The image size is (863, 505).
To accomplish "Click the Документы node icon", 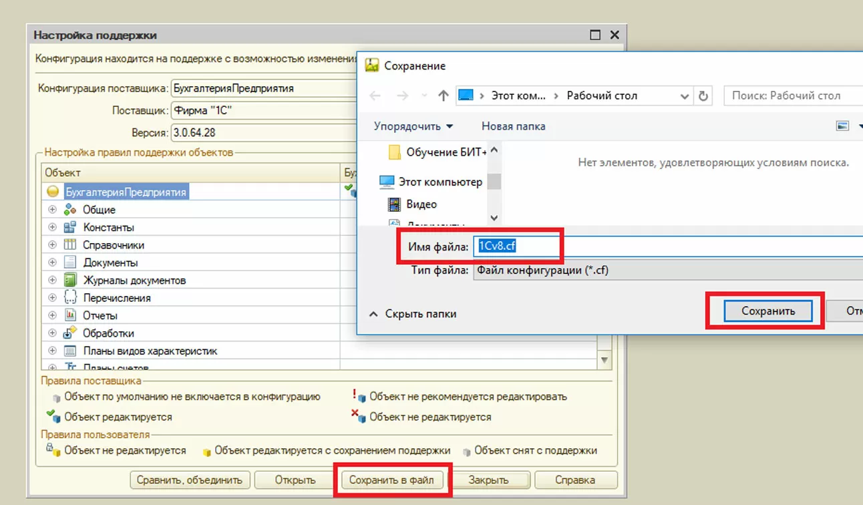I will [x=70, y=263].
